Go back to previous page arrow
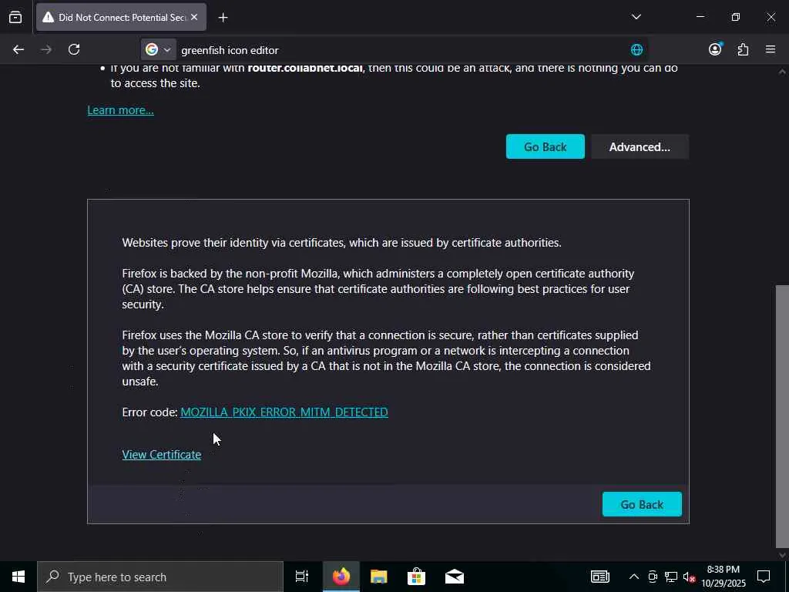The height and width of the screenshot is (592, 789). 18,49
